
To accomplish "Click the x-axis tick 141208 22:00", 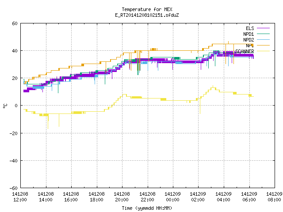I will click(x=147, y=197).
